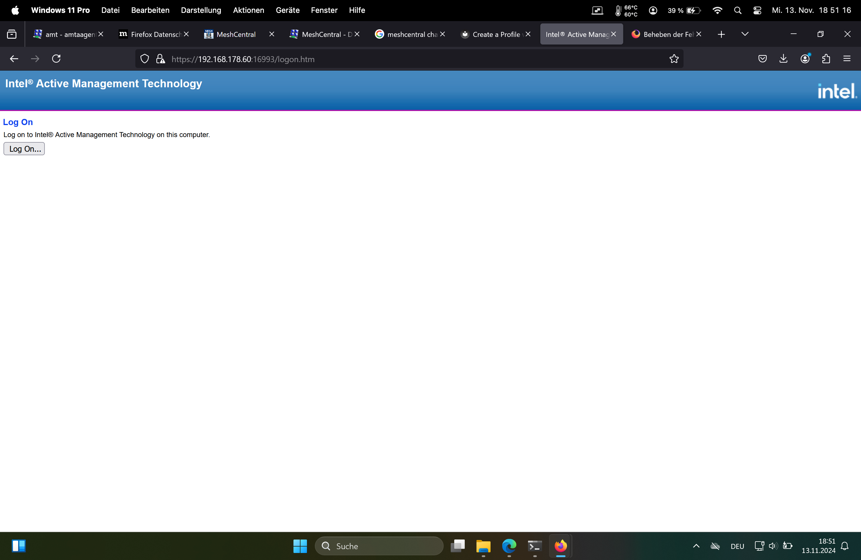
Task: Save page to Pocket
Action: pyautogui.click(x=762, y=59)
